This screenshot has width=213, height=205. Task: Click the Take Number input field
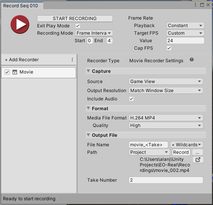166,180
